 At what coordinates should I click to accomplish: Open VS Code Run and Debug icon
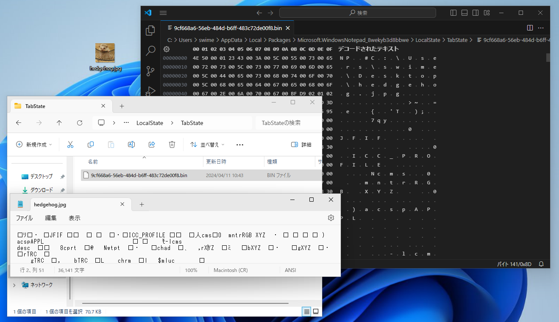(x=150, y=91)
